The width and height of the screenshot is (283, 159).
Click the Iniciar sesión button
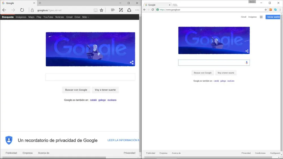point(273,17)
